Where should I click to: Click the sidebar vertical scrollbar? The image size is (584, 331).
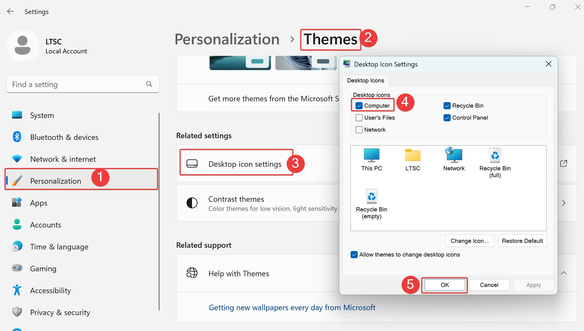[x=159, y=211]
